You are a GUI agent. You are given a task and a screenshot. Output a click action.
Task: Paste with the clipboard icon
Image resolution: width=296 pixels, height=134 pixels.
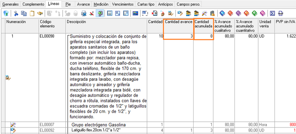pos(32,13)
